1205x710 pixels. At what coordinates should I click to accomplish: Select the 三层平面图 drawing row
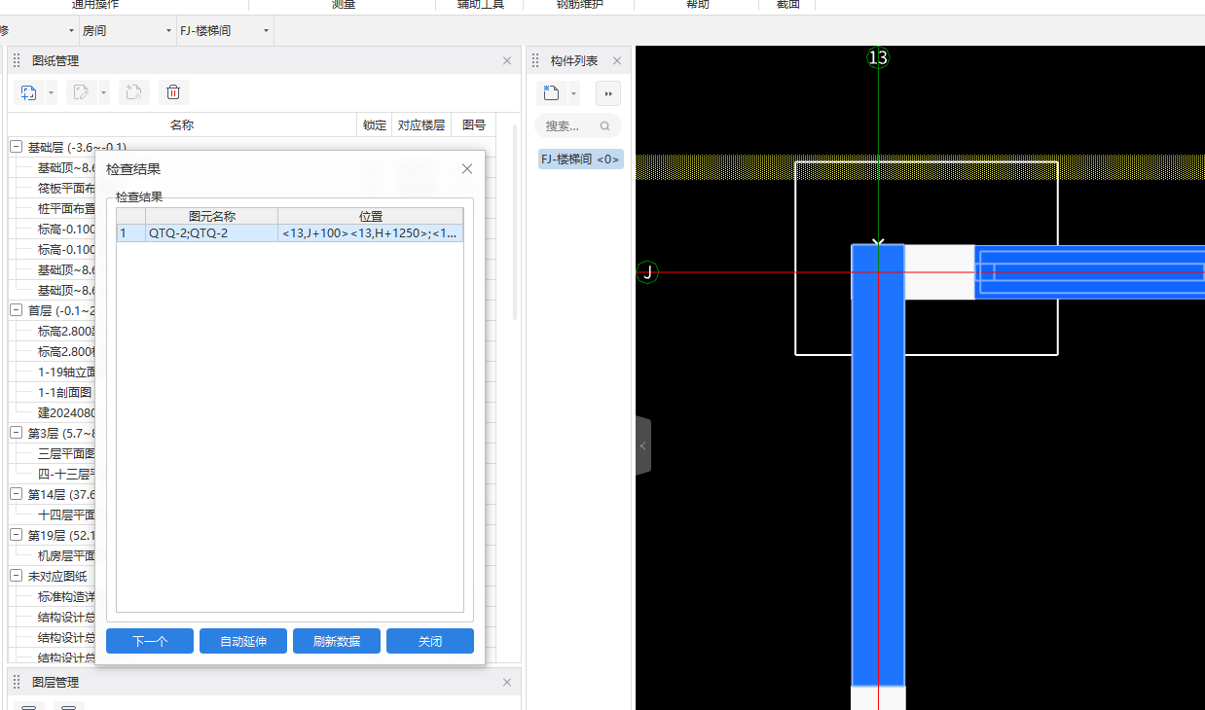click(x=66, y=453)
